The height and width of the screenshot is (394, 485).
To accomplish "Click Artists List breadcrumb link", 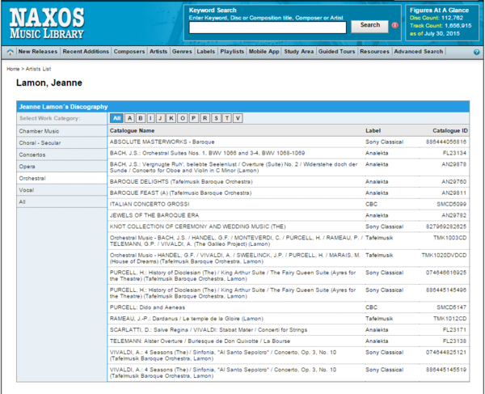I will [41, 70].
